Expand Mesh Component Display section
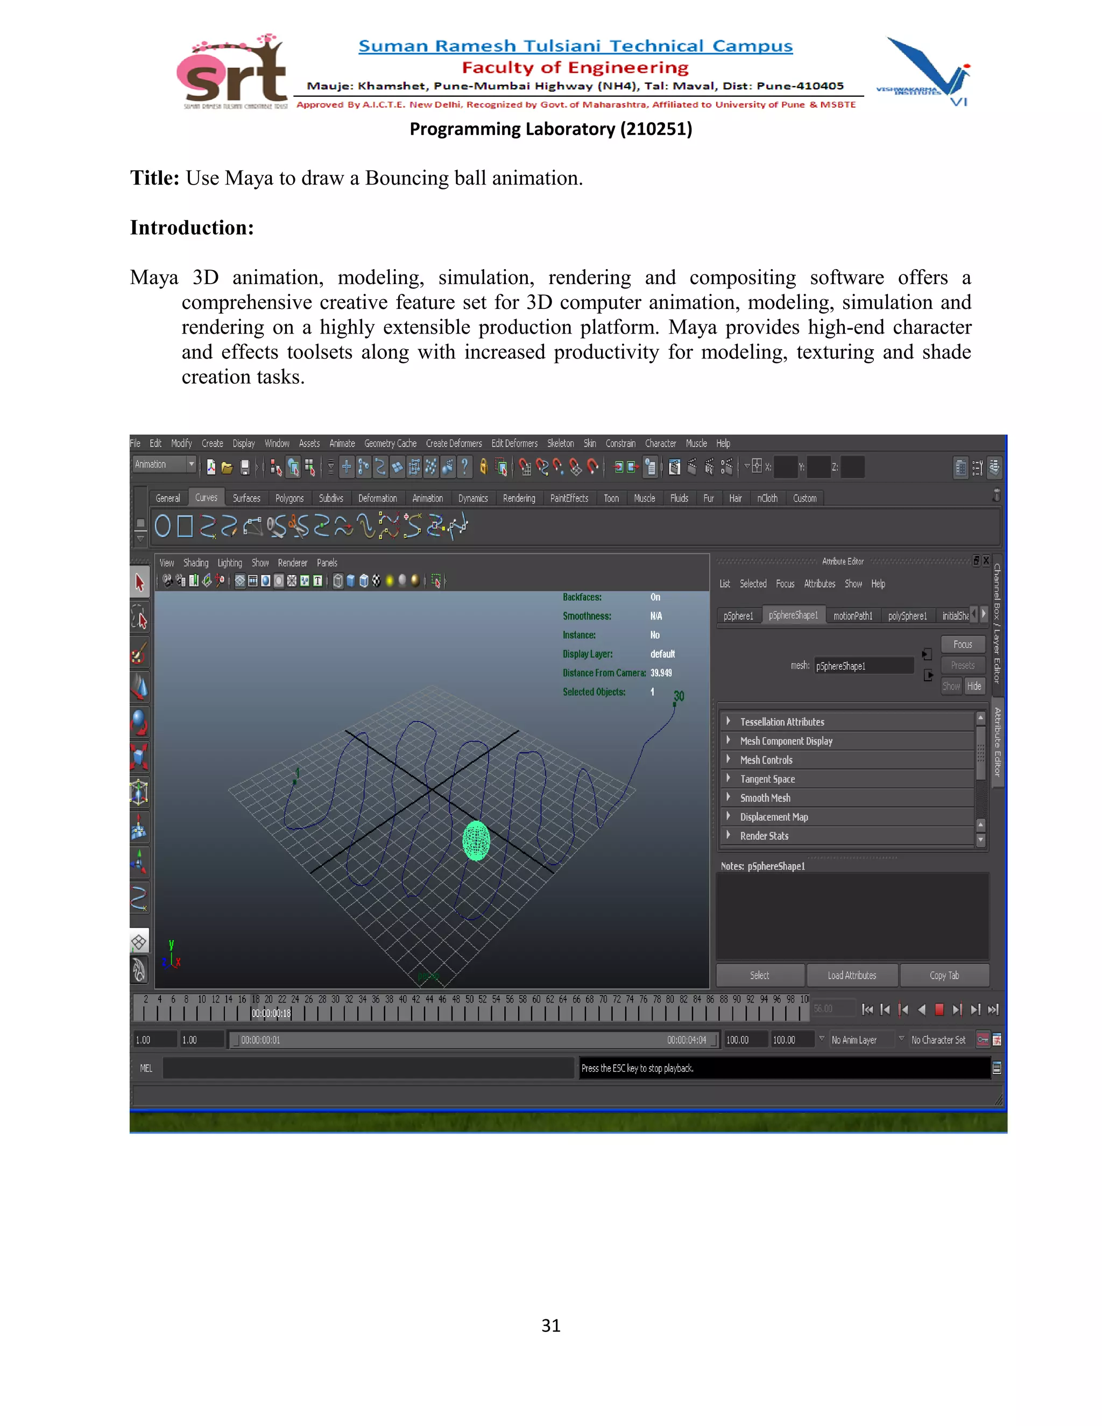This screenshot has width=1102, height=1426. pyautogui.click(x=847, y=740)
